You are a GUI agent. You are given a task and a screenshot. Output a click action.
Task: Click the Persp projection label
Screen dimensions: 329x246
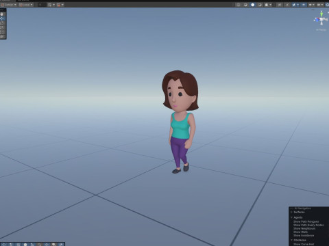[321, 29]
